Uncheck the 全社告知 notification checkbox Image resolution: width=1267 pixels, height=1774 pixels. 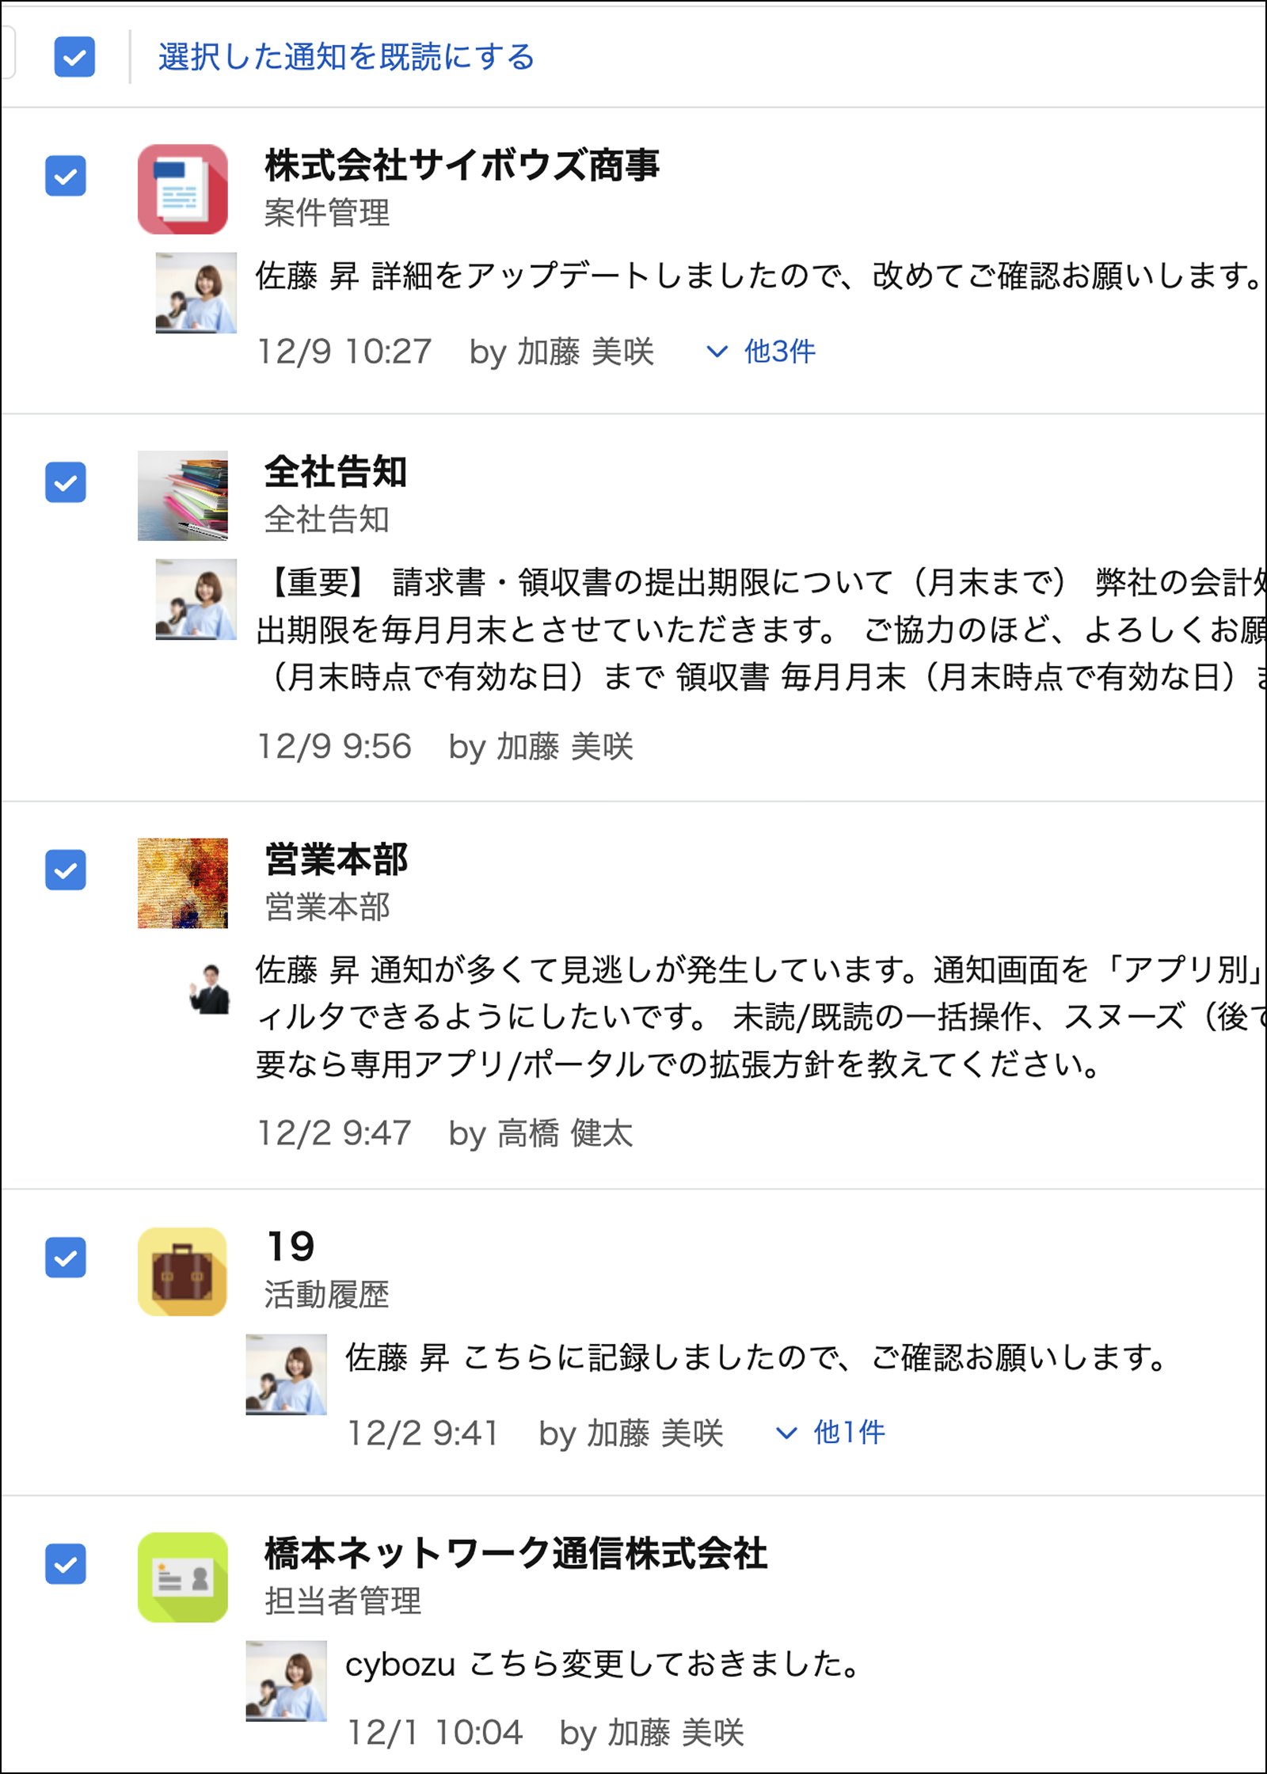66,483
